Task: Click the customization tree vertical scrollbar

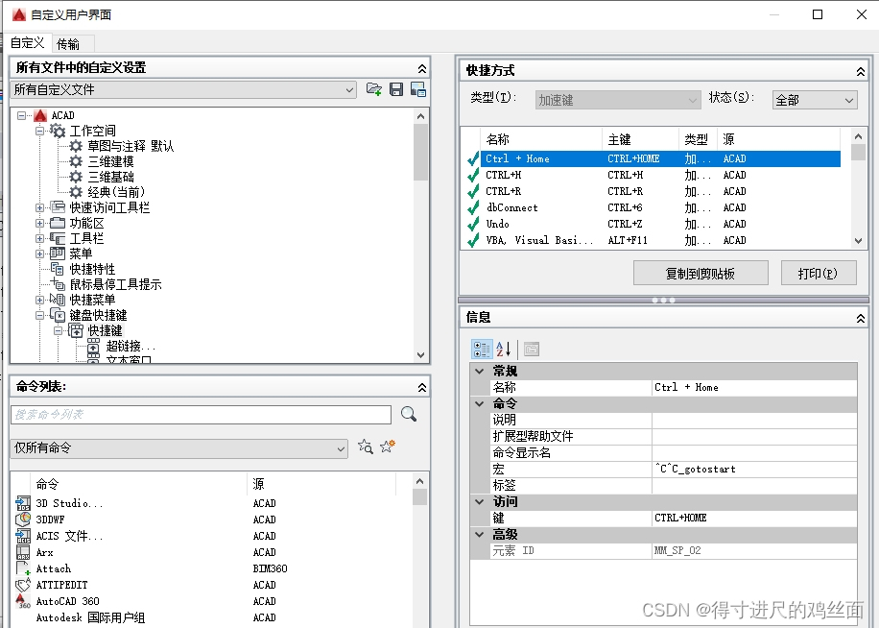Action: coord(420,235)
